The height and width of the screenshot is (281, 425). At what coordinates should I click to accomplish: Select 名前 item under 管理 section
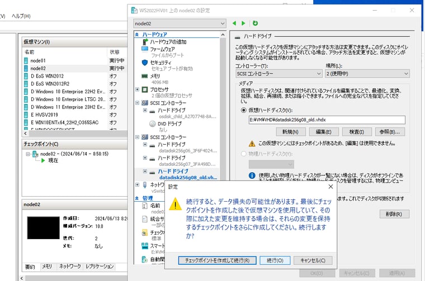tap(155, 206)
